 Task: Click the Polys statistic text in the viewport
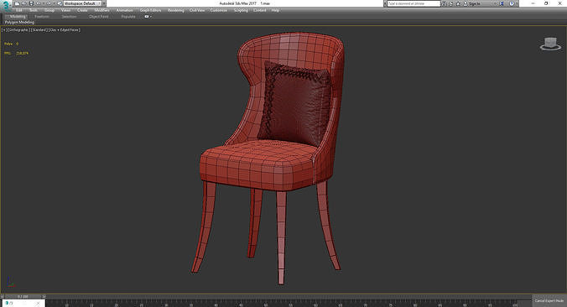pos(11,44)
